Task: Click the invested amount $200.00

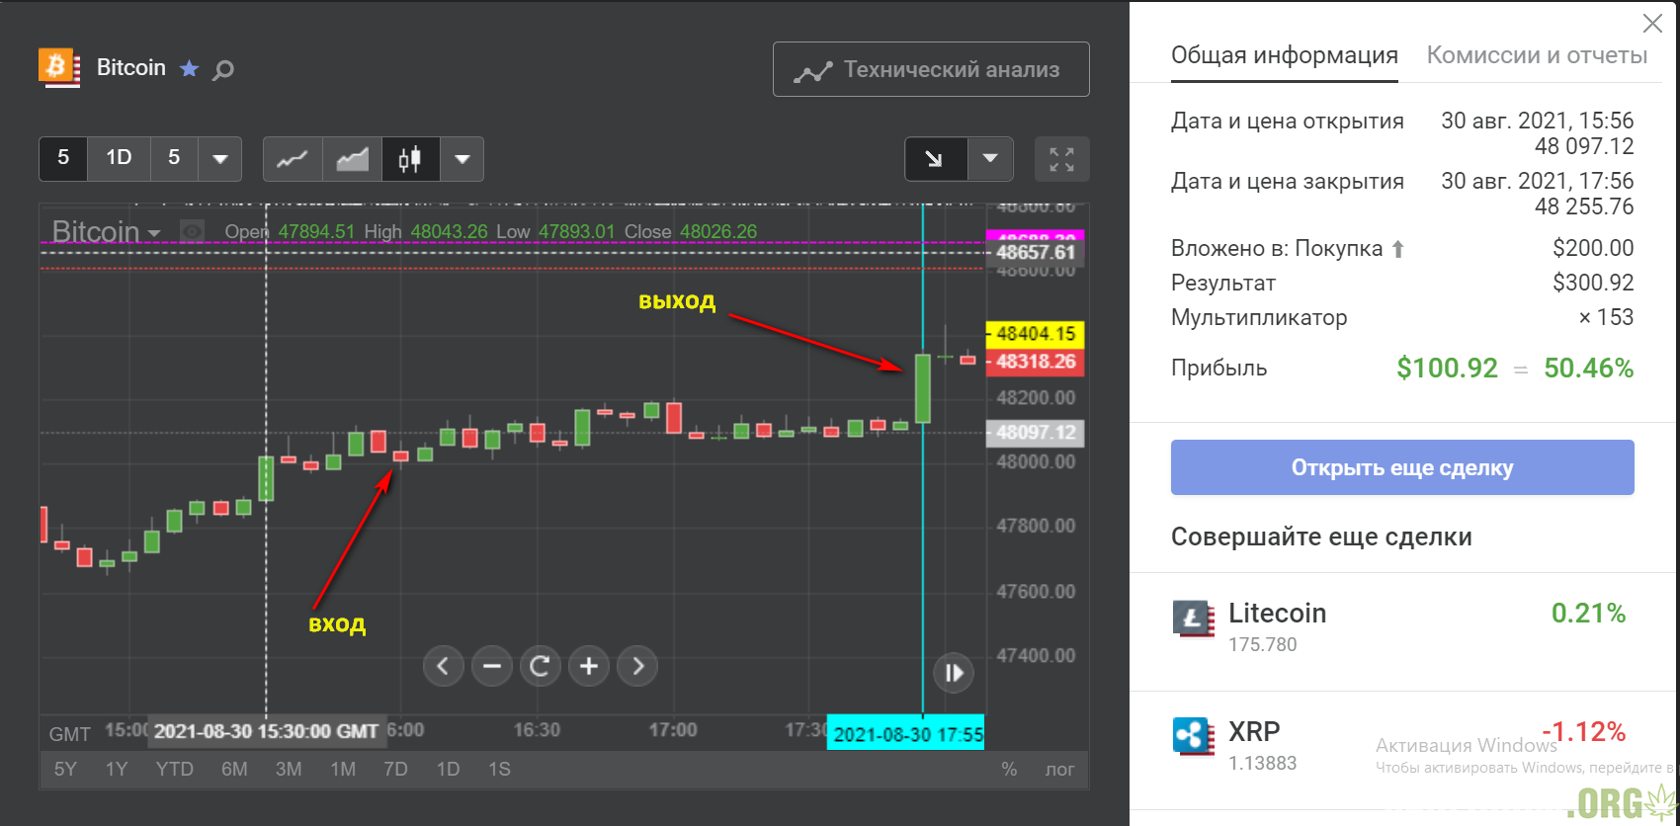Action: tap(1593, 248)
